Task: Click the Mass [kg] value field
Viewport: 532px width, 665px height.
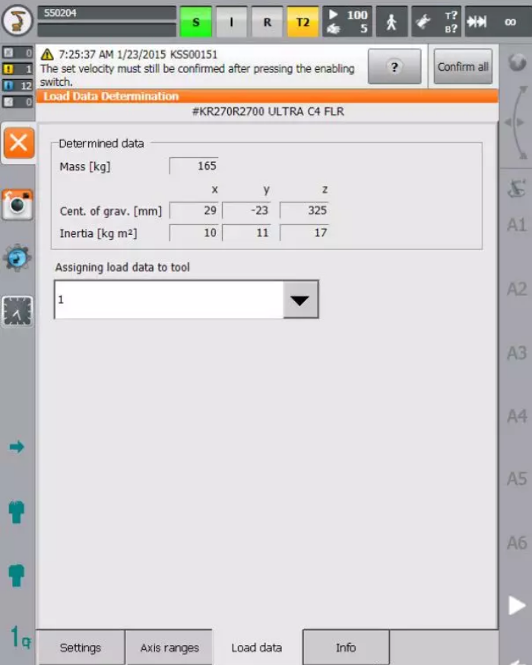Action: coord(194,166)
